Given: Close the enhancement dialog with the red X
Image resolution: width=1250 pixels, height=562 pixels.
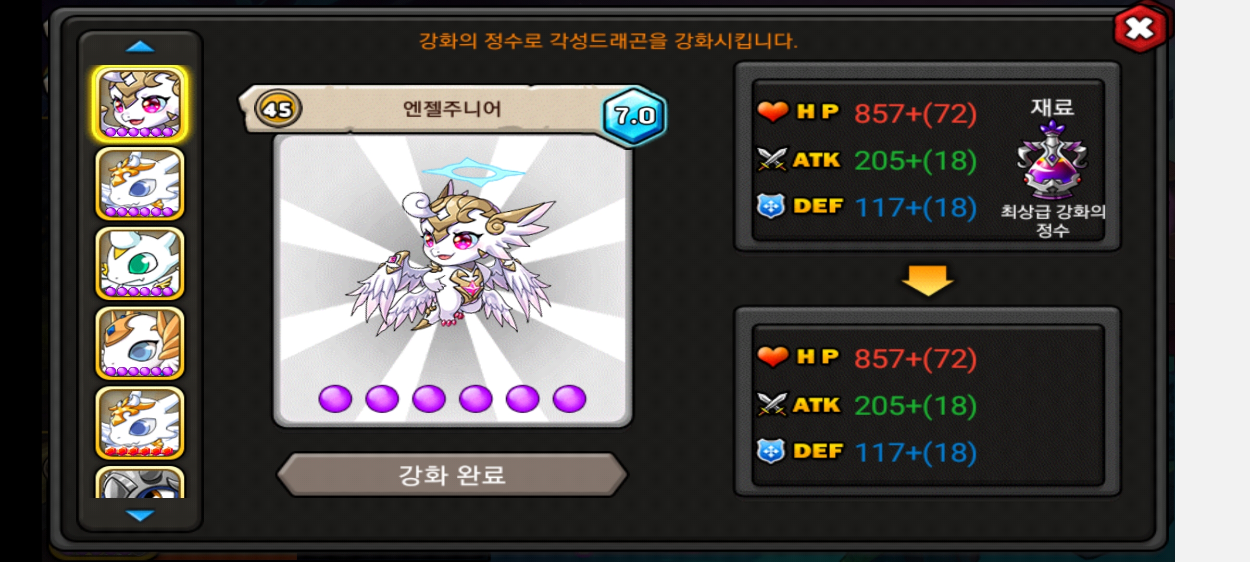Looking at the screenshot, I should pos(1140,29).
